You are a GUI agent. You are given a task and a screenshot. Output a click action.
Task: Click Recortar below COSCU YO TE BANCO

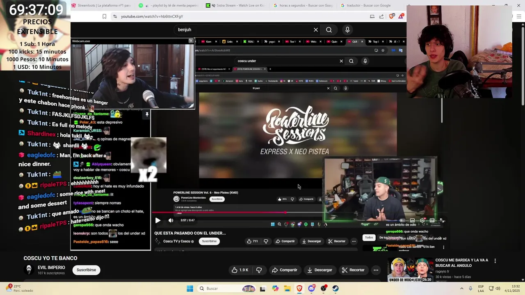coord(353,270)
